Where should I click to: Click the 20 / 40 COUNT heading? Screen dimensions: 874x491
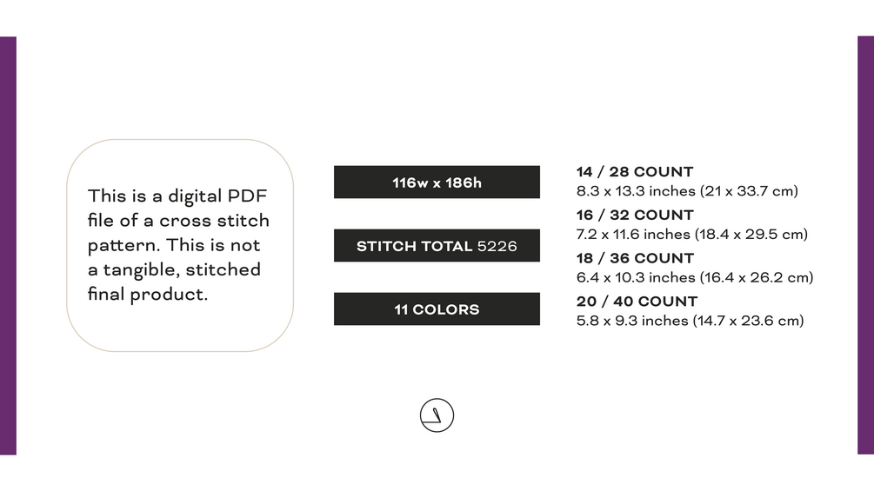637,302
